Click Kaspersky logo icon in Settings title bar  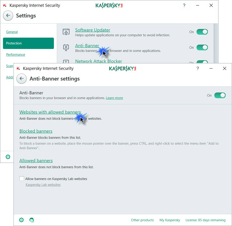click(5, 5)
